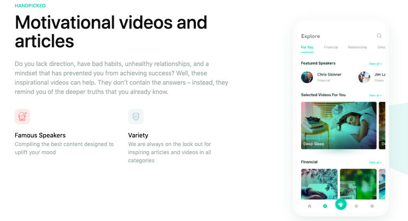Play the Deep Sleep video thumbnail
Viewport: 408px width, 221px height.
[x=339, y=126]
